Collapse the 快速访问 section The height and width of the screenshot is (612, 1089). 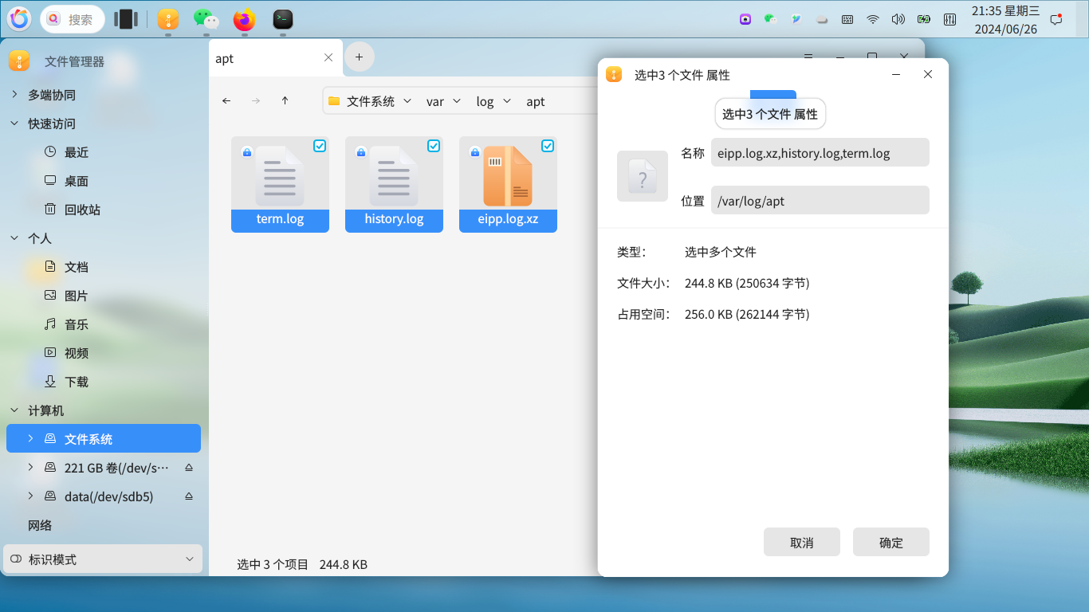pyautogui.click(x=14, y=124)
